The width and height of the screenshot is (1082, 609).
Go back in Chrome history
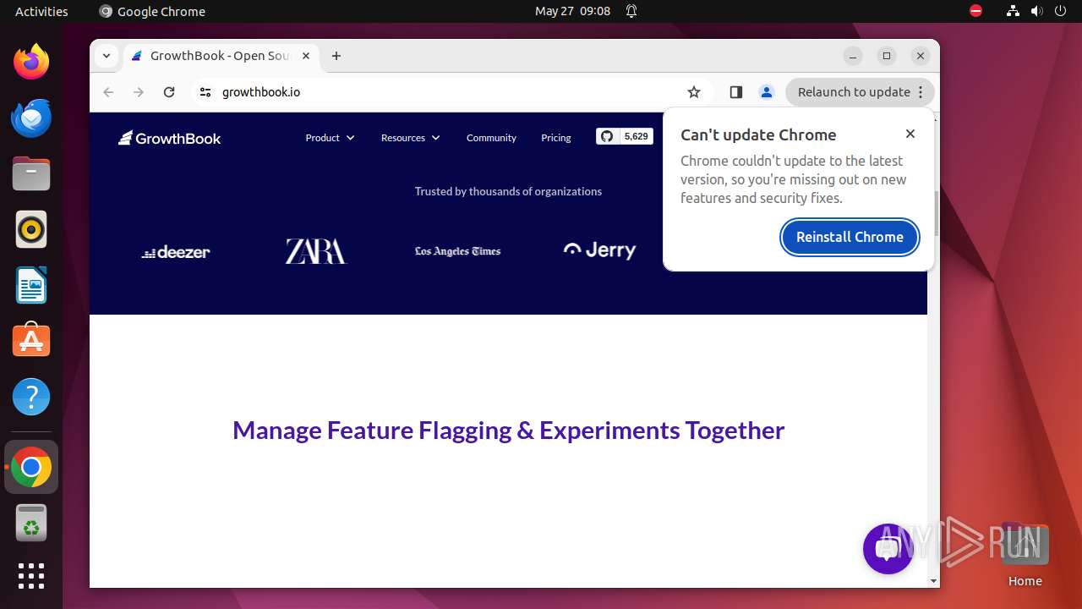pos(108,92)
